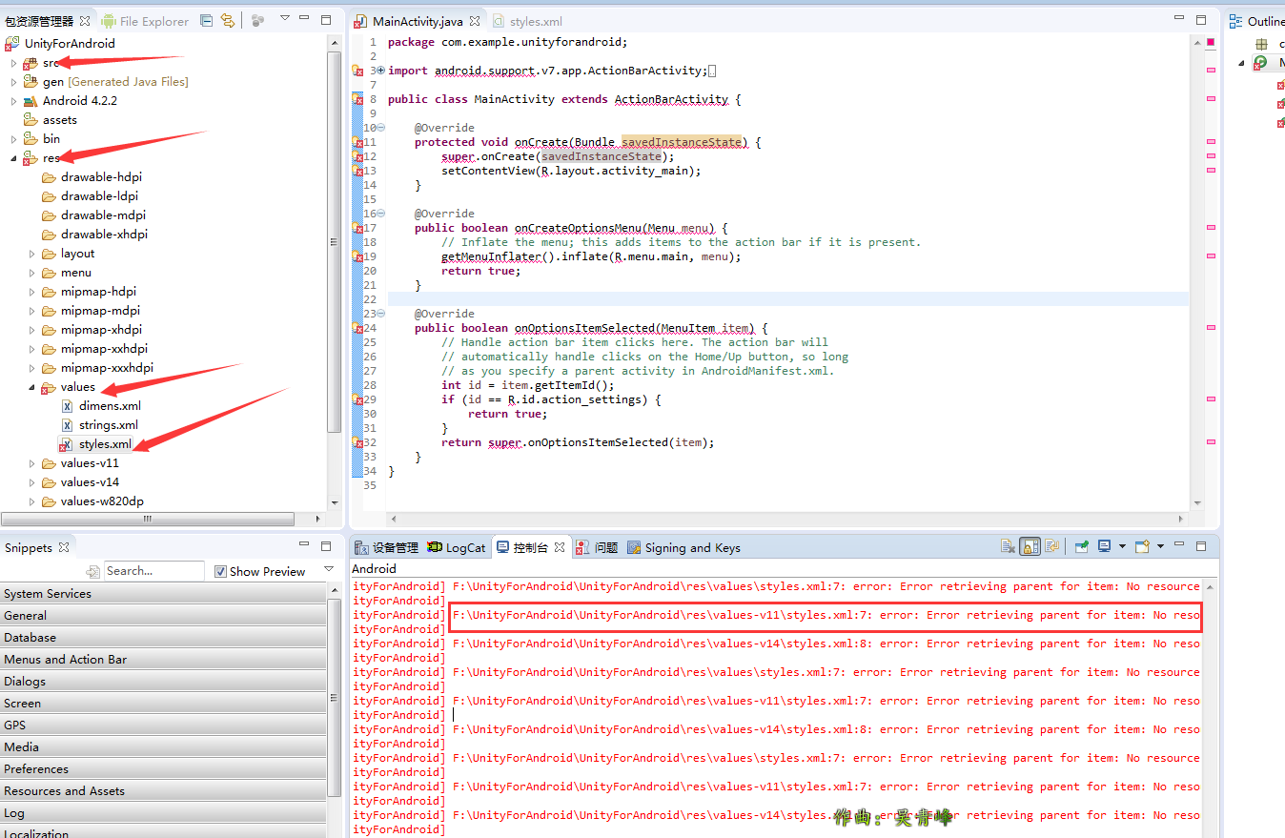The image size is (1285, 838).
Task: Expand the layout folder
Action: (31, 254)
